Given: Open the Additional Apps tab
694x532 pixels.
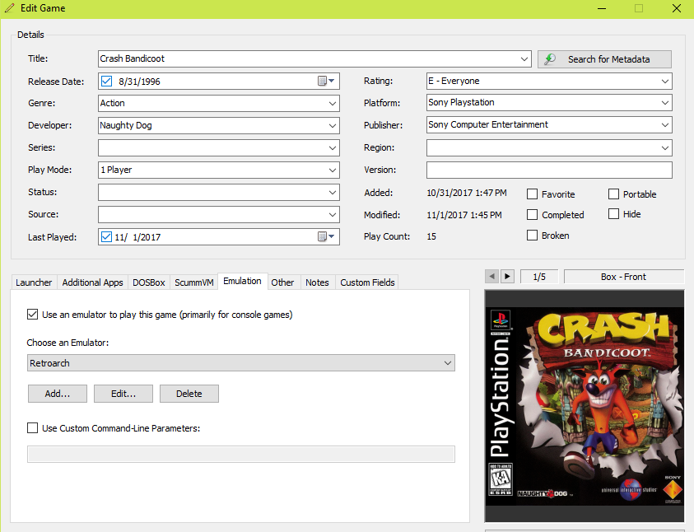Looking at the screenshot, I should coord(92,282).
